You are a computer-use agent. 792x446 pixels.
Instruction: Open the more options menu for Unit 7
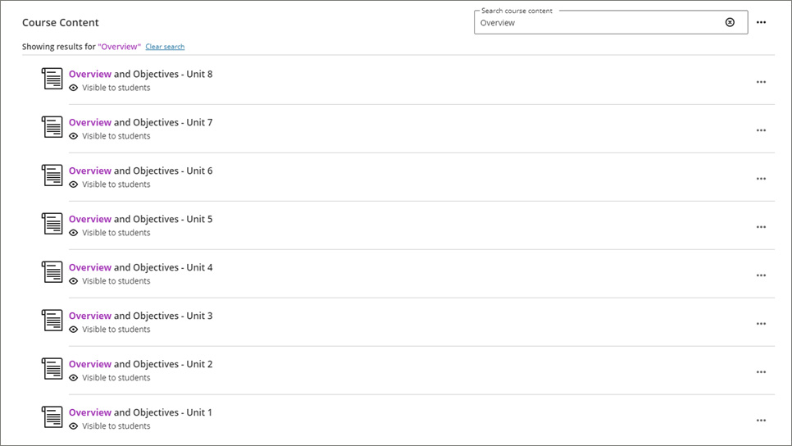[761, 130]
